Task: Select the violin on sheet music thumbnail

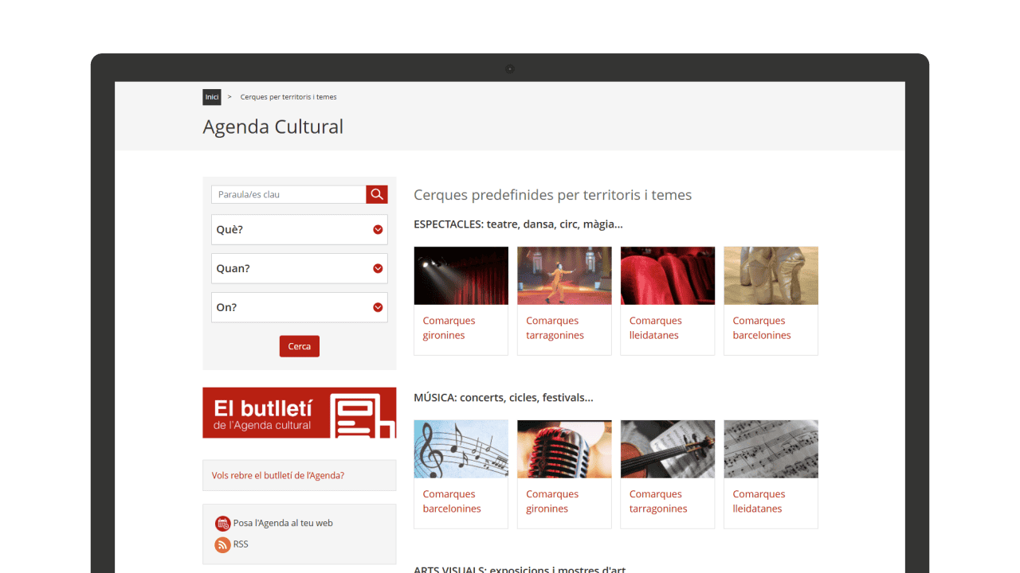Action: [667, 449]
